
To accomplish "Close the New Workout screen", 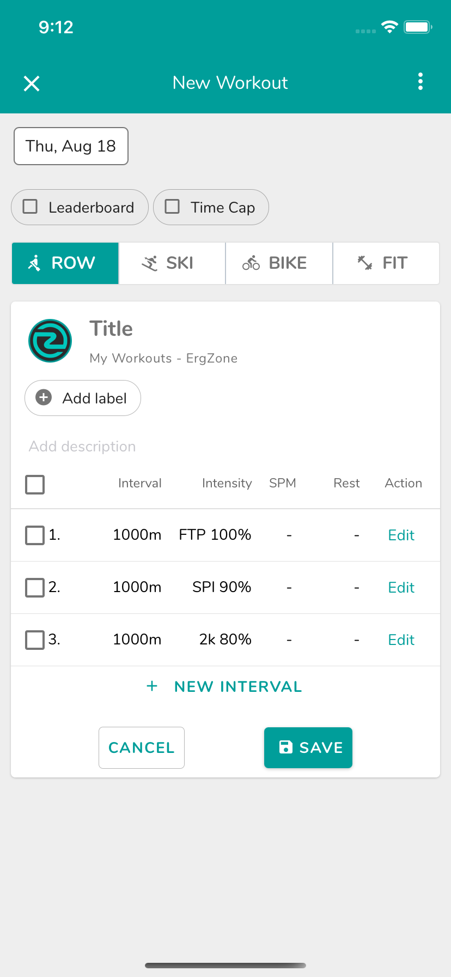I will point(32,83).
